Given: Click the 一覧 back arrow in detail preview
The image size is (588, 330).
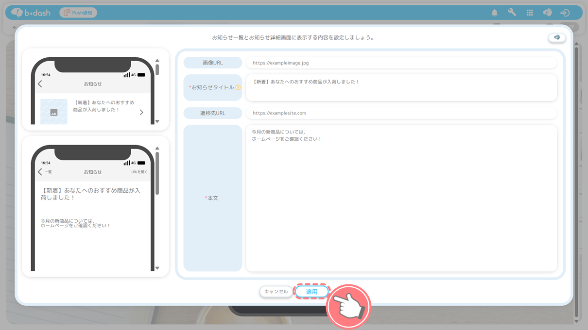Looking at the screenshot, I should [45, 172].
